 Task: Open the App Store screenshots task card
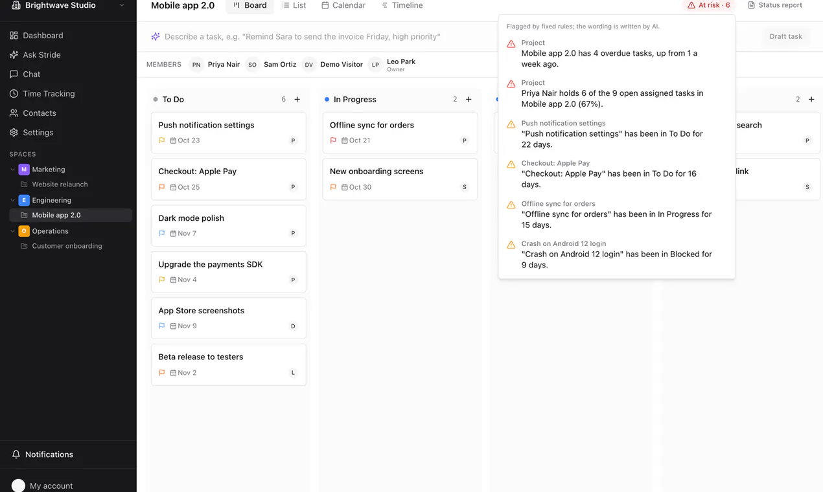[x=229, y=318]
